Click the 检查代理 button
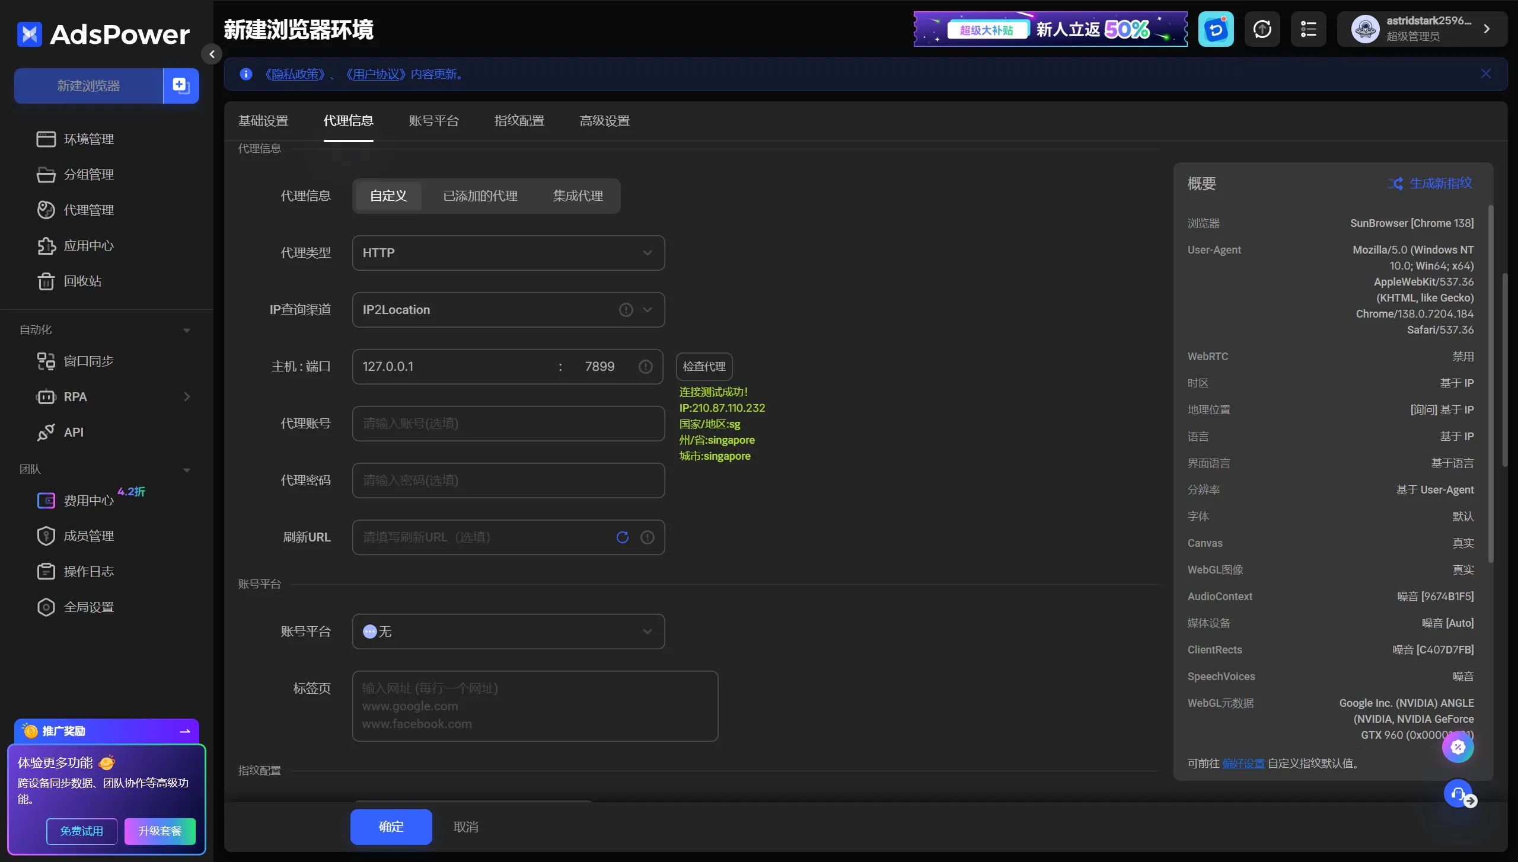Screen dimensions: 1518x862 pos(704,367)
